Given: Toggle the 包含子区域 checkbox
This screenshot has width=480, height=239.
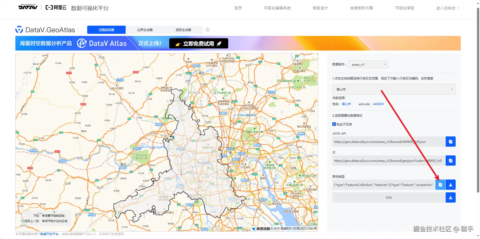Looking at the screenshot, I should pos(334,124).
